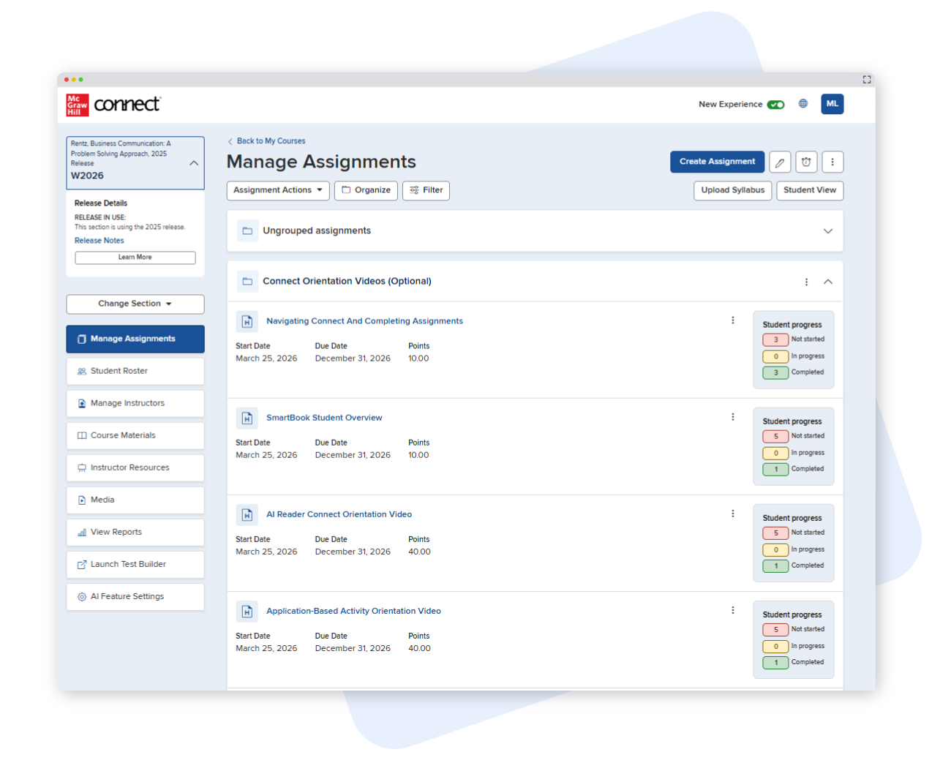The height and width of the screenshot is (763, 932).
Task: Click the alarm clock icon button
Action: 806,162
